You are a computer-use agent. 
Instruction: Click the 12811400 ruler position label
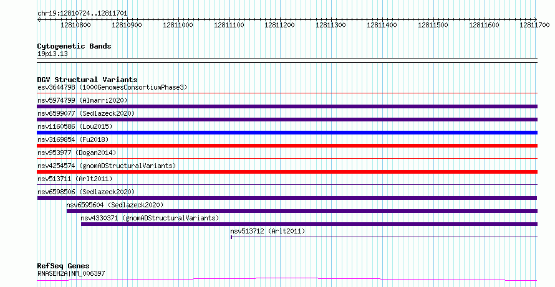(x=382, y=25)
